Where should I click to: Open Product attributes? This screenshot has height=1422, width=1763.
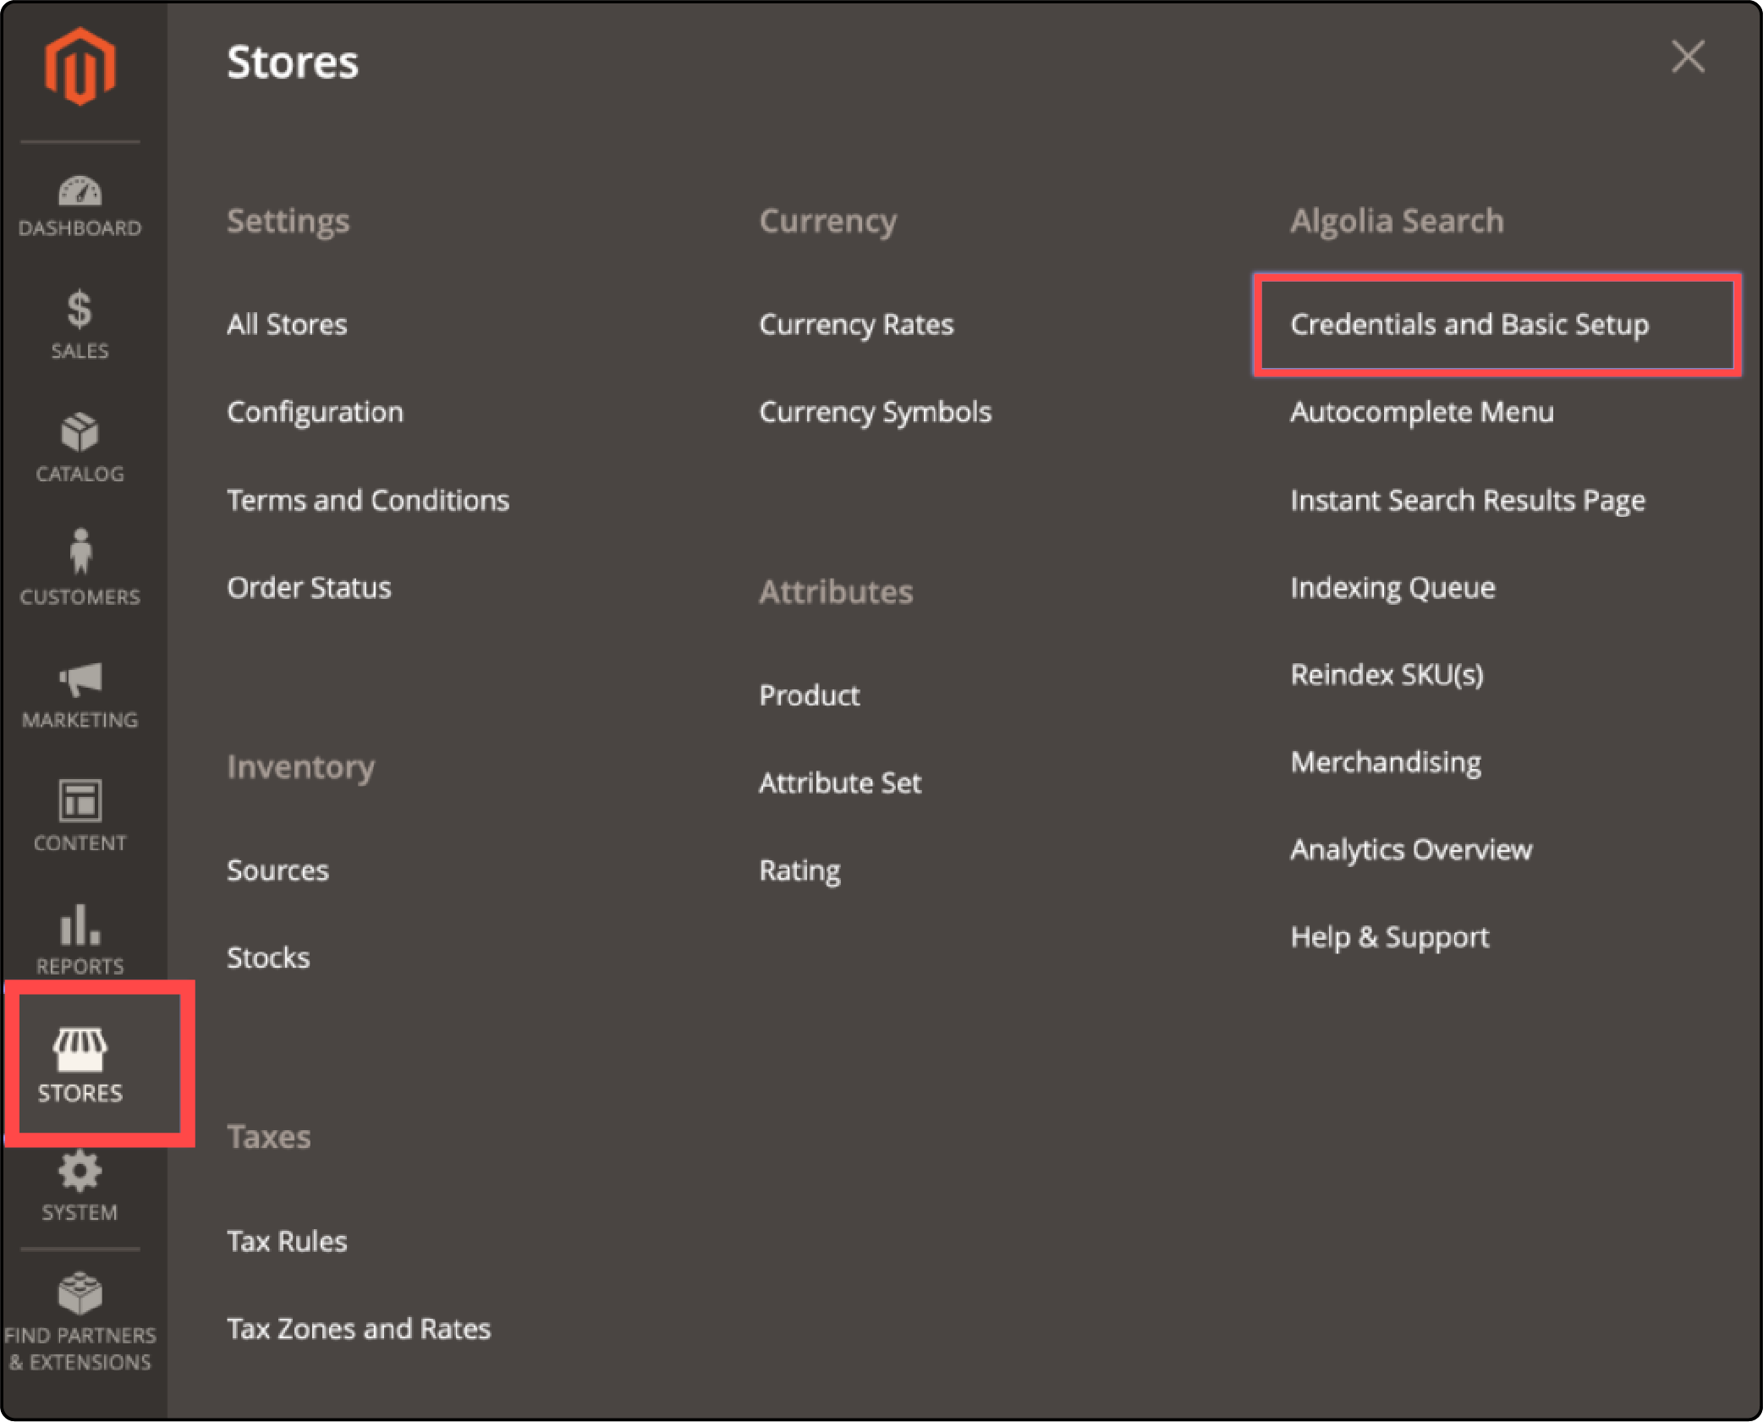809,695
